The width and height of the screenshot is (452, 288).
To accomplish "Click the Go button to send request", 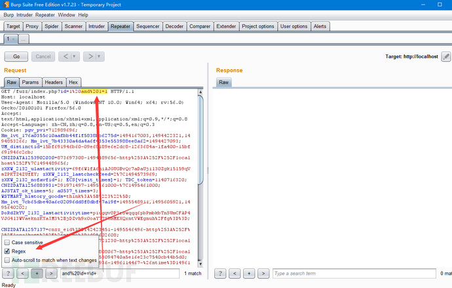I will tap(16, 57).
